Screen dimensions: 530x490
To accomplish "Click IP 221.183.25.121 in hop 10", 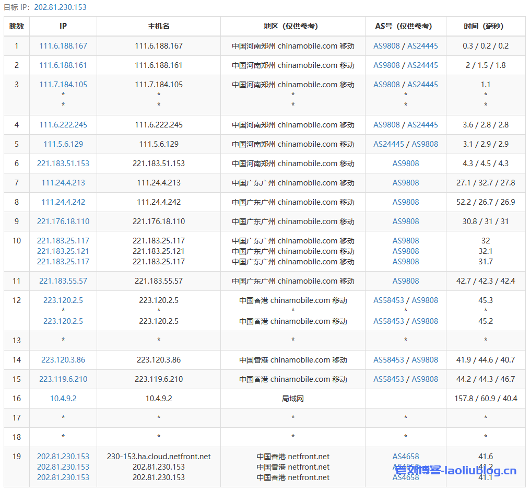I will pyautogui.click(x=63, y=251).
